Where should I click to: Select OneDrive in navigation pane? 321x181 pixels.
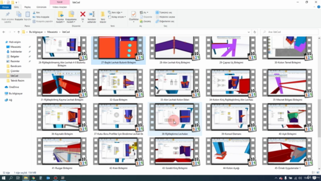tap(14, 87)
